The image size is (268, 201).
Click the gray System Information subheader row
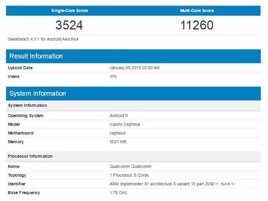click(133, 106)
